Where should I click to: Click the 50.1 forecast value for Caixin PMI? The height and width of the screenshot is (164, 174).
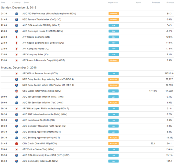153,143
